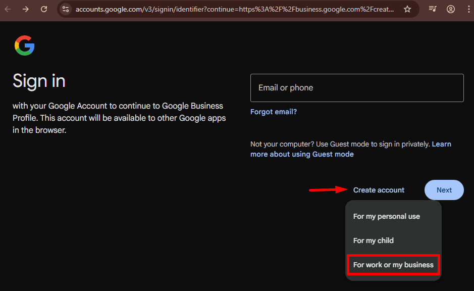The width and height of the screenshot is (474, 291).
Task: Open Chrome's three-dot menu
Action: 467,9
